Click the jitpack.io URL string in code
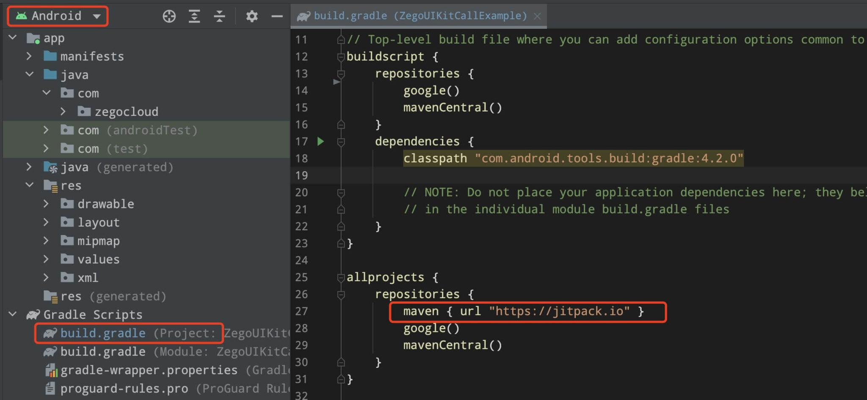Image resolution: width=867 pixels, height=400 pixels. (x=559, y=312)
